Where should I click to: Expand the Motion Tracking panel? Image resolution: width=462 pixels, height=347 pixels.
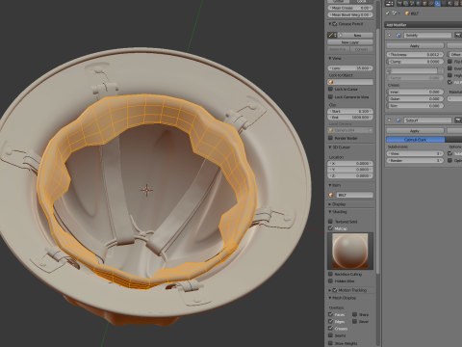(x=330, y=290)
